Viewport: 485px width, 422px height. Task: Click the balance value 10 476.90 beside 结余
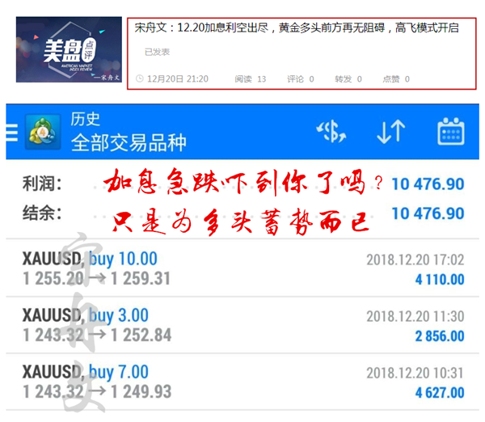428,213
